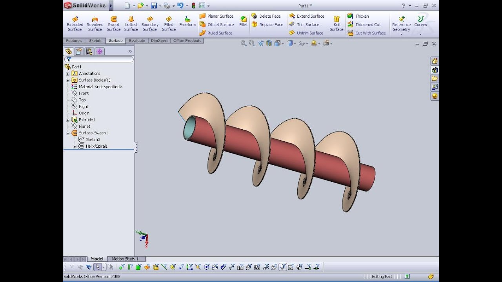Open the Appearances sphere task pane

tap(435, 96)
